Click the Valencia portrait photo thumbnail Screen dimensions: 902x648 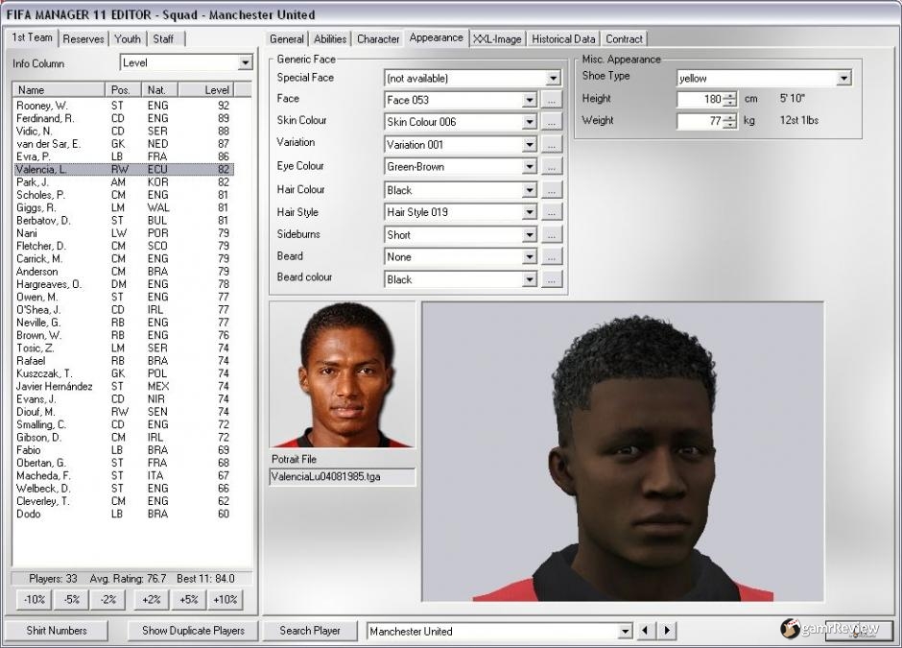(x=343, y=374)
